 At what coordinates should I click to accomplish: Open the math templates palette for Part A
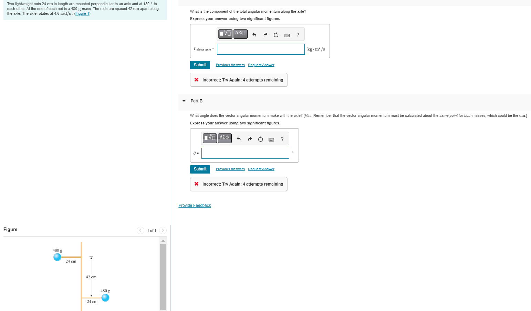[225, 34]
